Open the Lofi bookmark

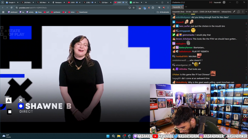(x=46, y=12)
